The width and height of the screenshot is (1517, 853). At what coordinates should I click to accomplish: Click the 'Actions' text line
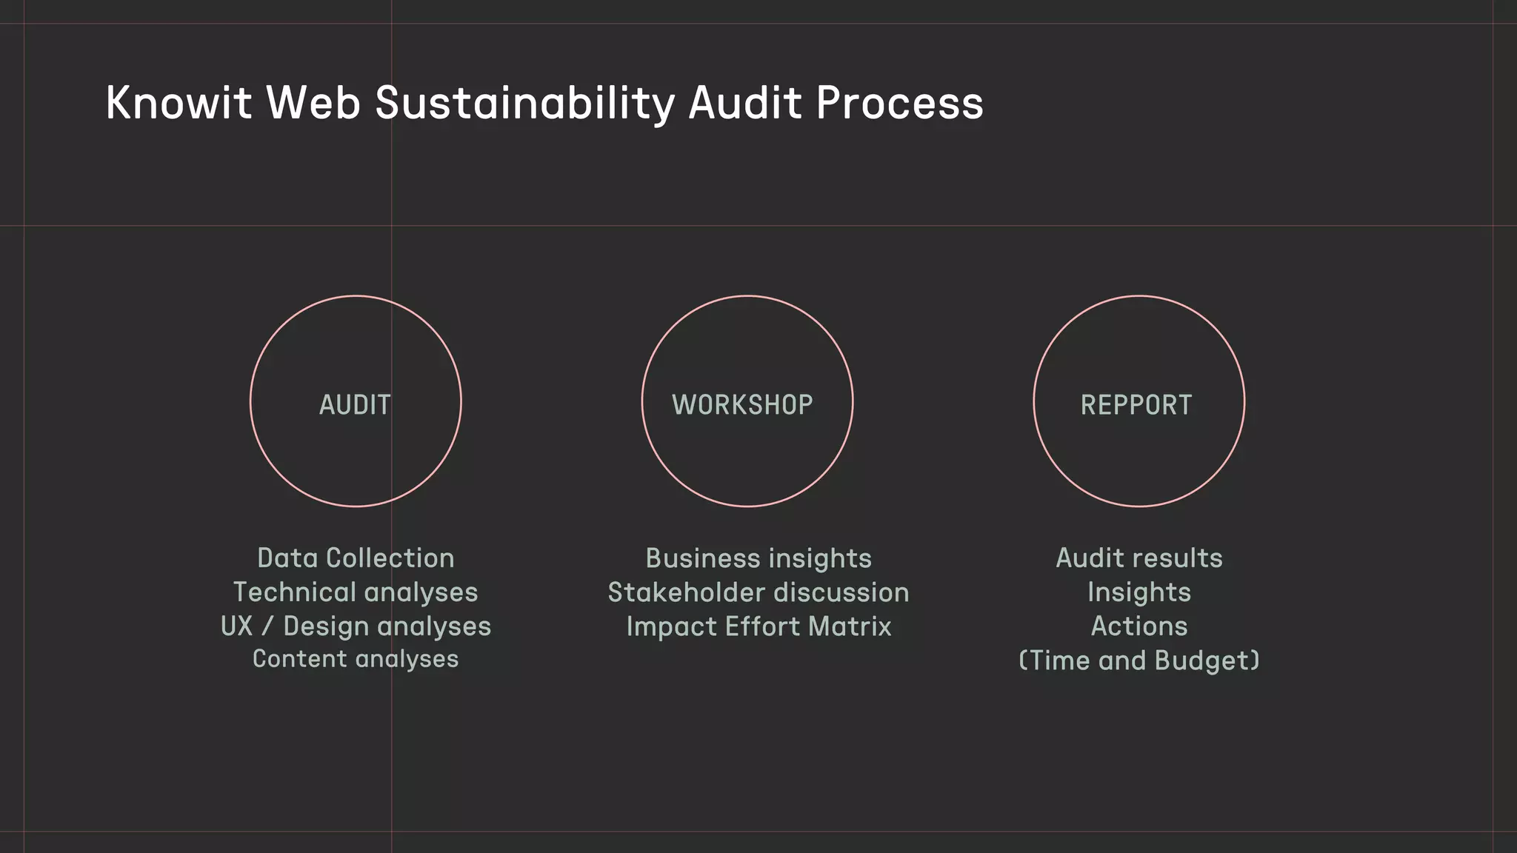point(1139,626)
